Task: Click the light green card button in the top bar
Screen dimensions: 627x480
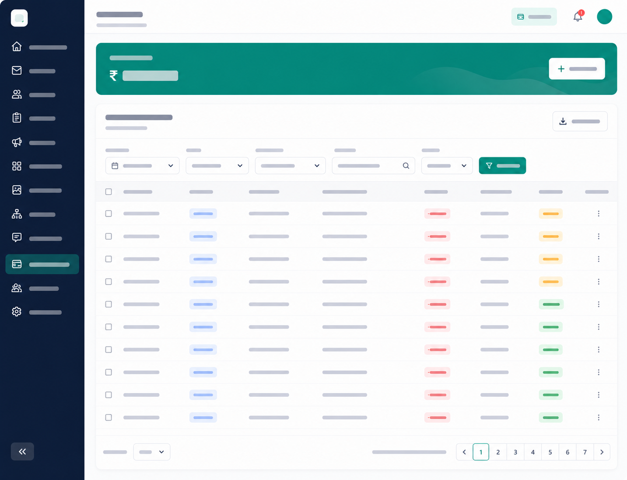Action: [x=534, y=17]
